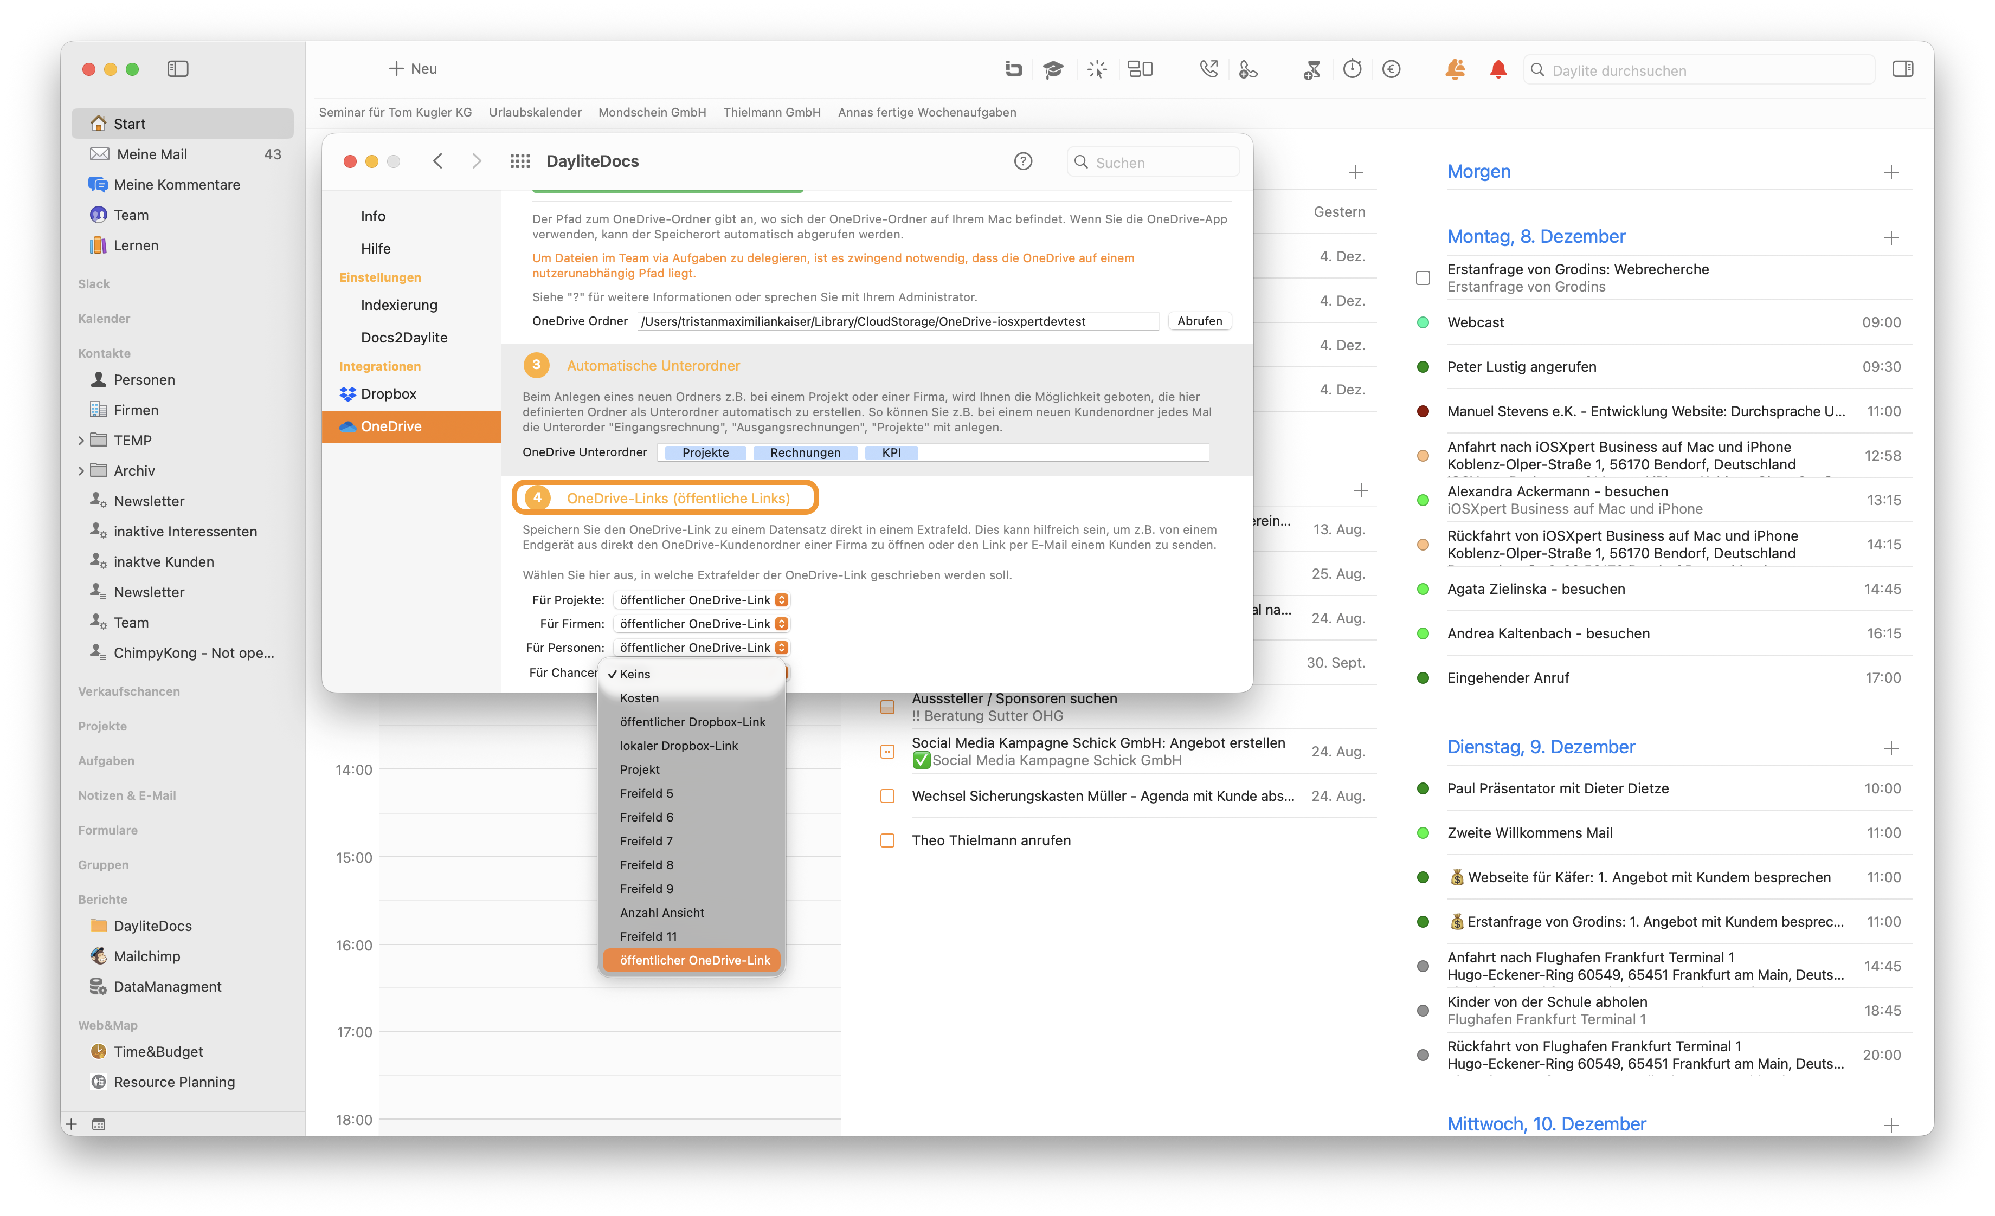Screen dimensions: 1995x1216
Task: Click the graduation cap learning icon in toolbar
Action: [1053, 69]
